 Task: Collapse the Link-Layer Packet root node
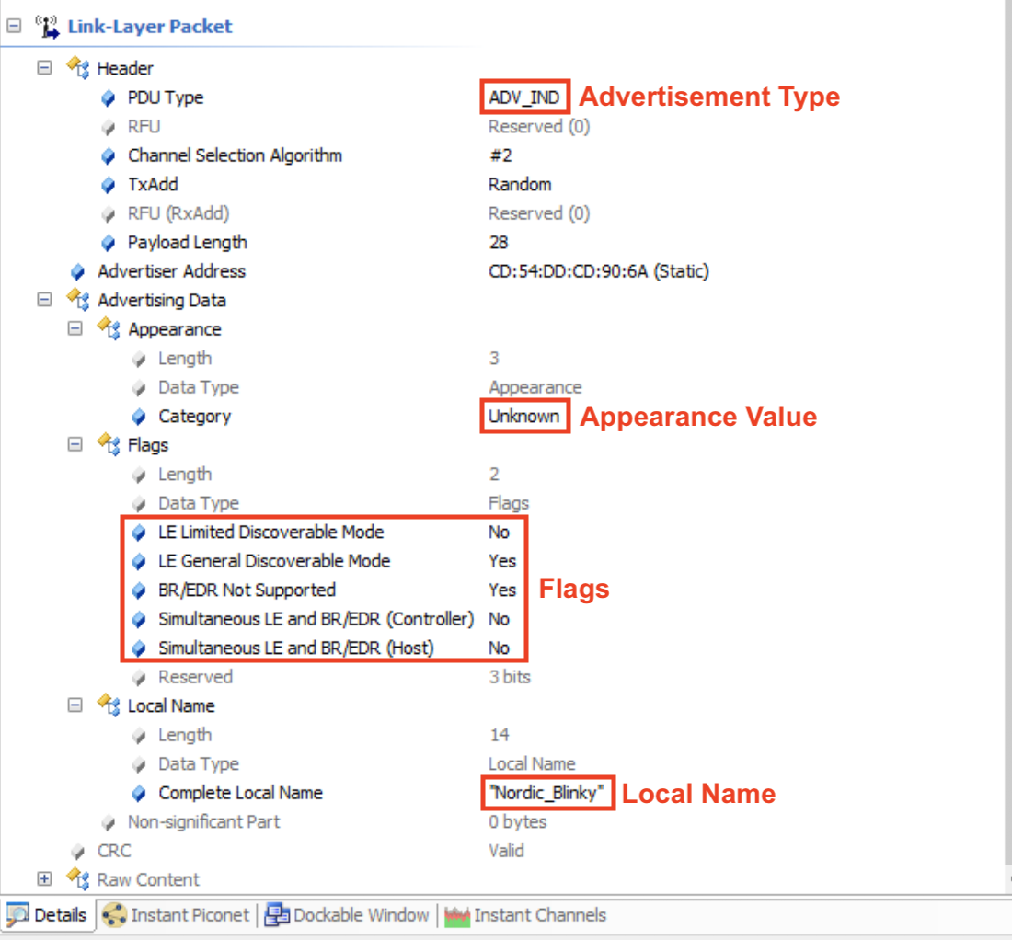13,27
